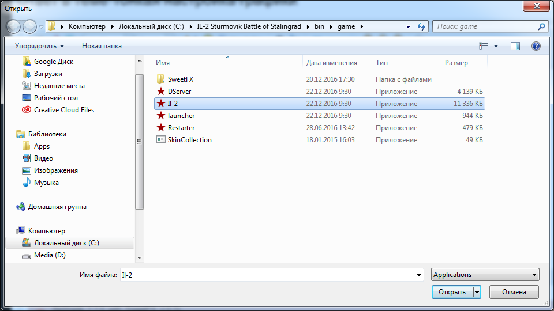Click the Новая папка button

pyautogui.click(x=102, y=46)
